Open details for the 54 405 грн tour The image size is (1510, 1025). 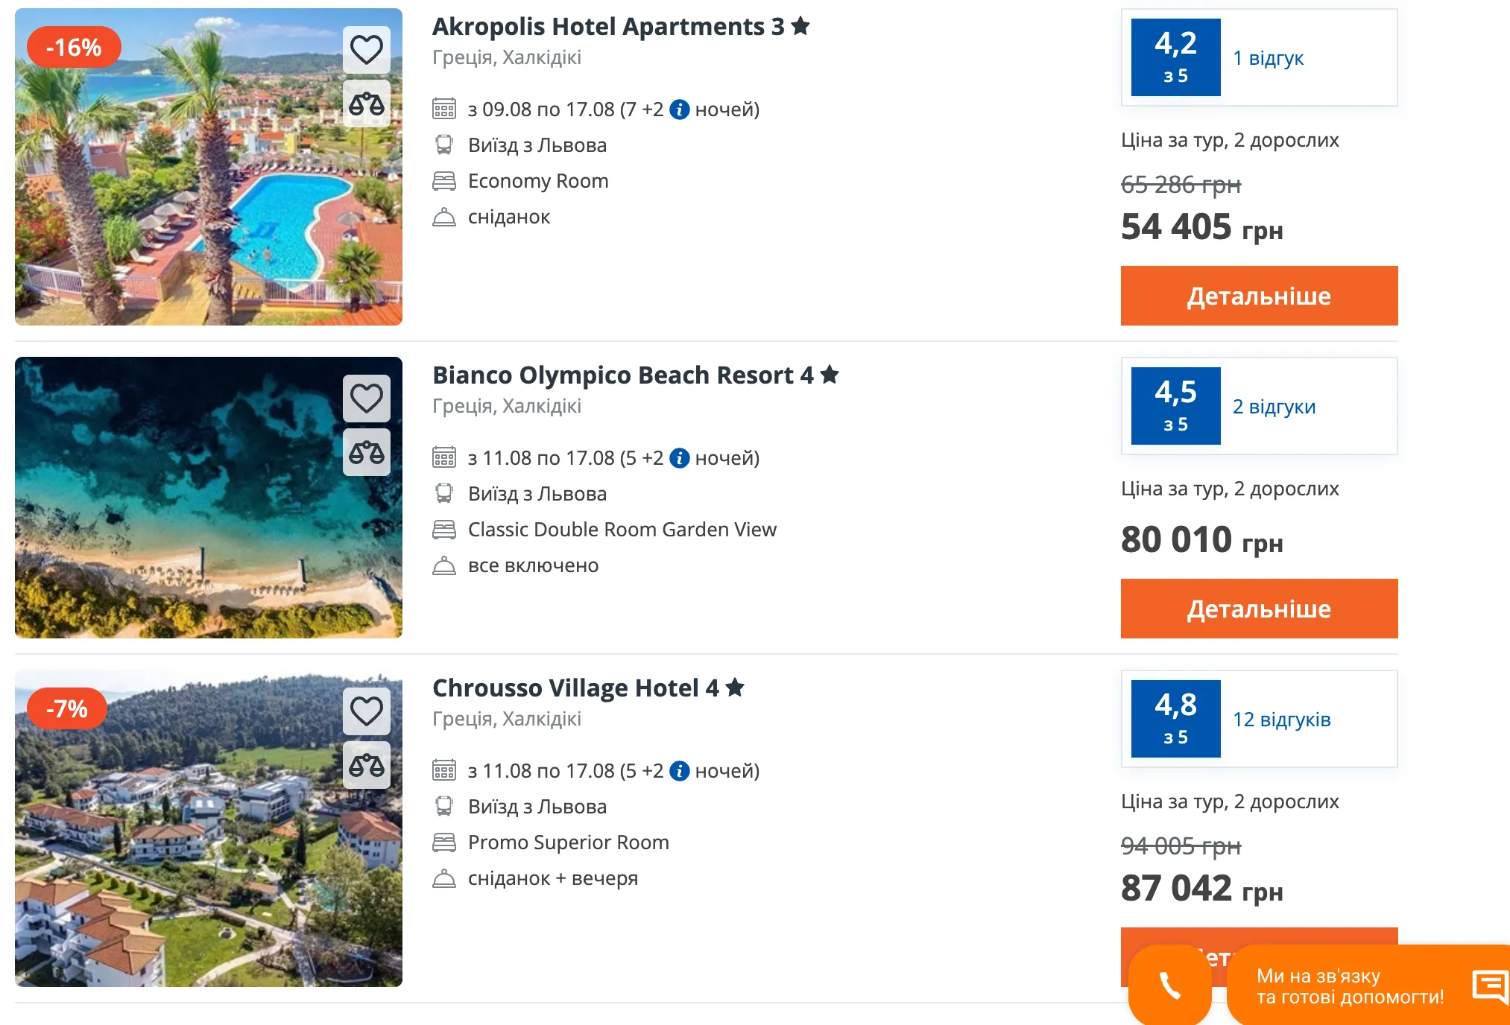[1259, 296]
